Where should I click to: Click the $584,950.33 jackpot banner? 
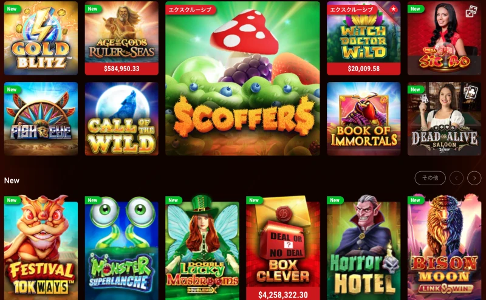[122, 69]
